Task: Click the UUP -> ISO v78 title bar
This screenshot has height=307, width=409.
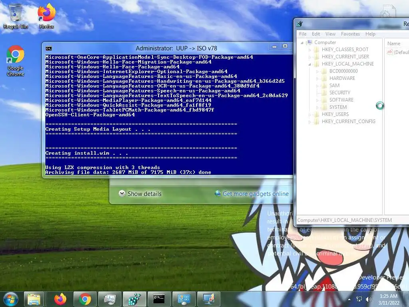Action: pyautogui.click(x=176, y=48)
